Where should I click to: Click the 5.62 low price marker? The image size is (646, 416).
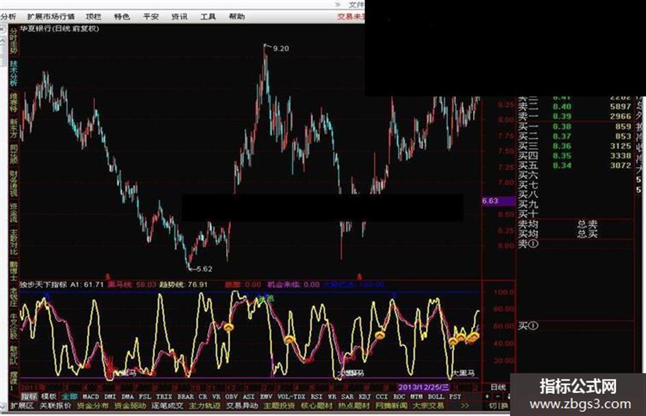204,269
